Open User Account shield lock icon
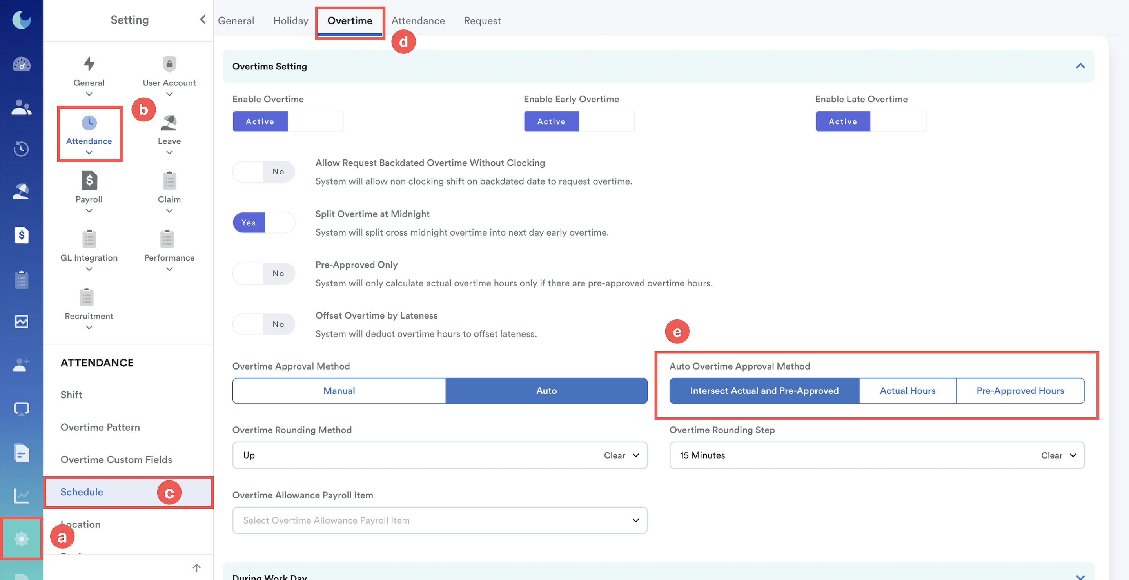The image size is (1129, 580). (x=169, y=64)
